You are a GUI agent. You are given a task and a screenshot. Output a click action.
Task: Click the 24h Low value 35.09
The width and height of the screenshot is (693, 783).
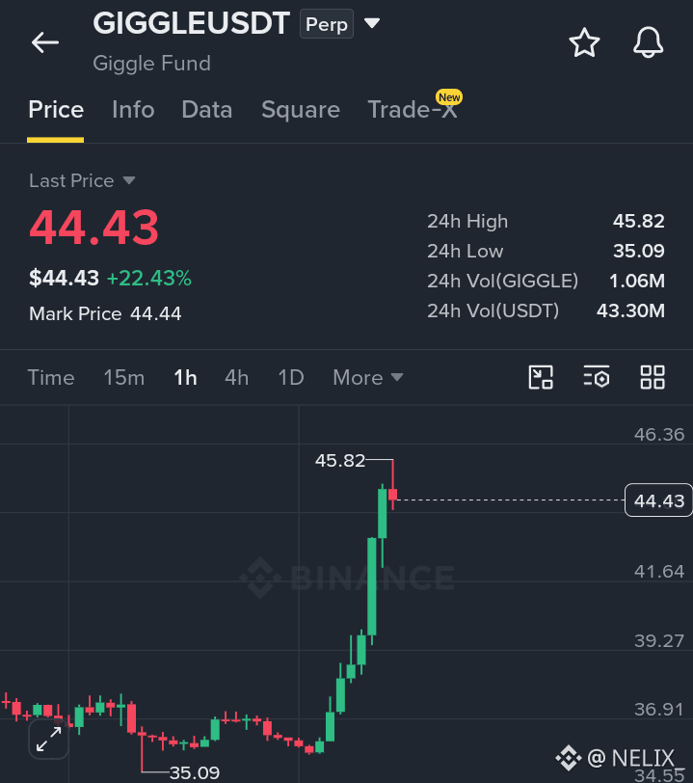(x=639, y=251)
